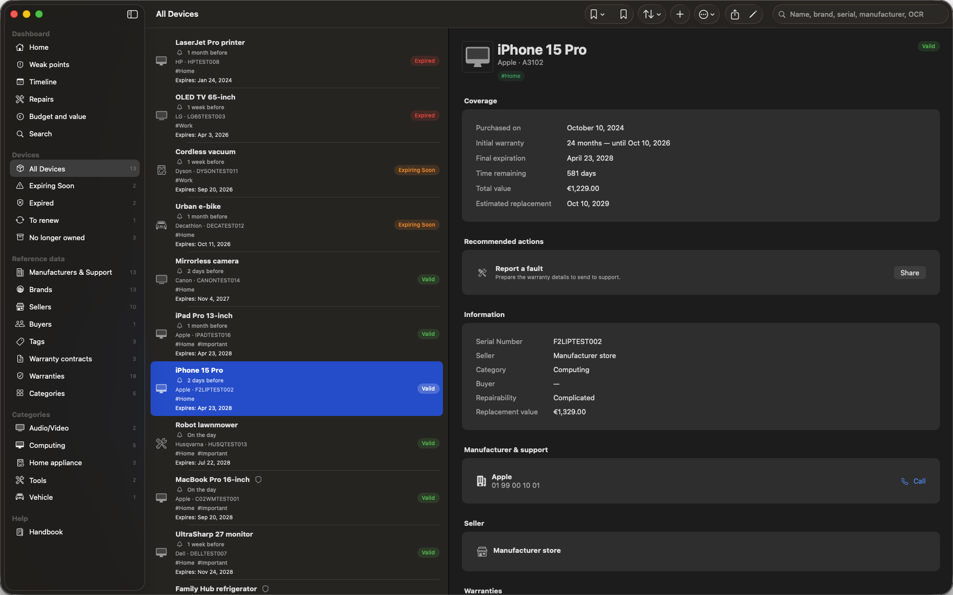Filter by Tools category
Viewport: 953px width, 595px height.
(75, 480)
